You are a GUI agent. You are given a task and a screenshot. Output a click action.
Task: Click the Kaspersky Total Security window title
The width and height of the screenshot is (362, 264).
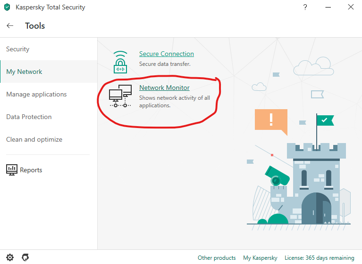tap(51, 8)
